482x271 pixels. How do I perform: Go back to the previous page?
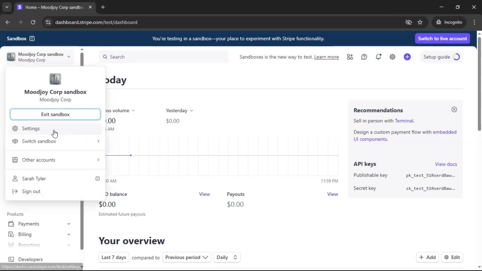(8, 22)
